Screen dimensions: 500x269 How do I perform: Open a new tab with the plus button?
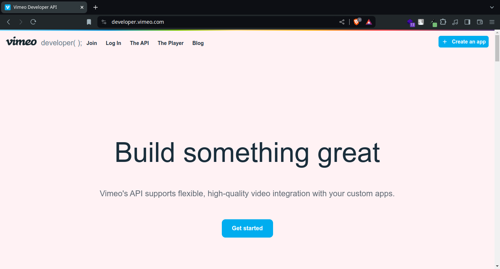point(96,7)
